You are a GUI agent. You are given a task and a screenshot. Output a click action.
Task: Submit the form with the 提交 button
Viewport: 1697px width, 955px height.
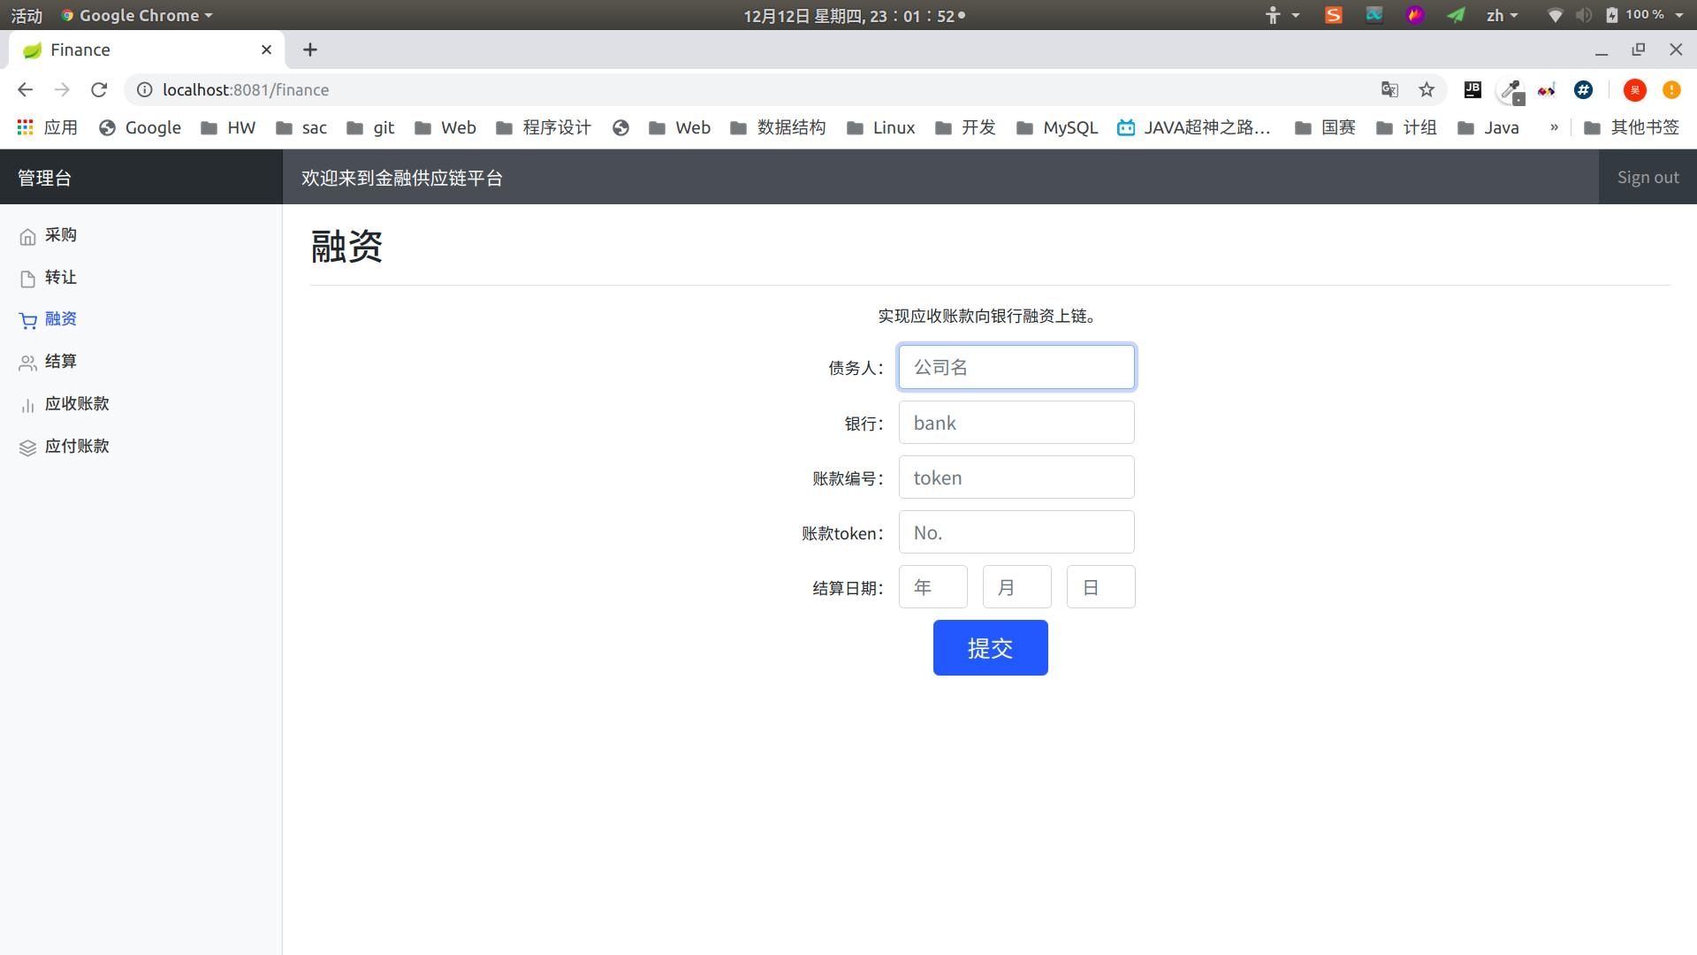990,648
